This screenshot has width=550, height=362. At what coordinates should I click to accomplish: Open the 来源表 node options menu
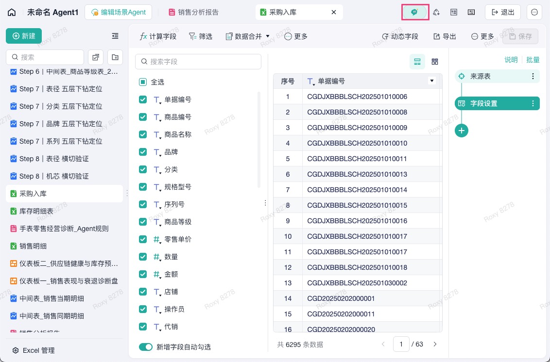pyautogui.click(x=533, y=76)
